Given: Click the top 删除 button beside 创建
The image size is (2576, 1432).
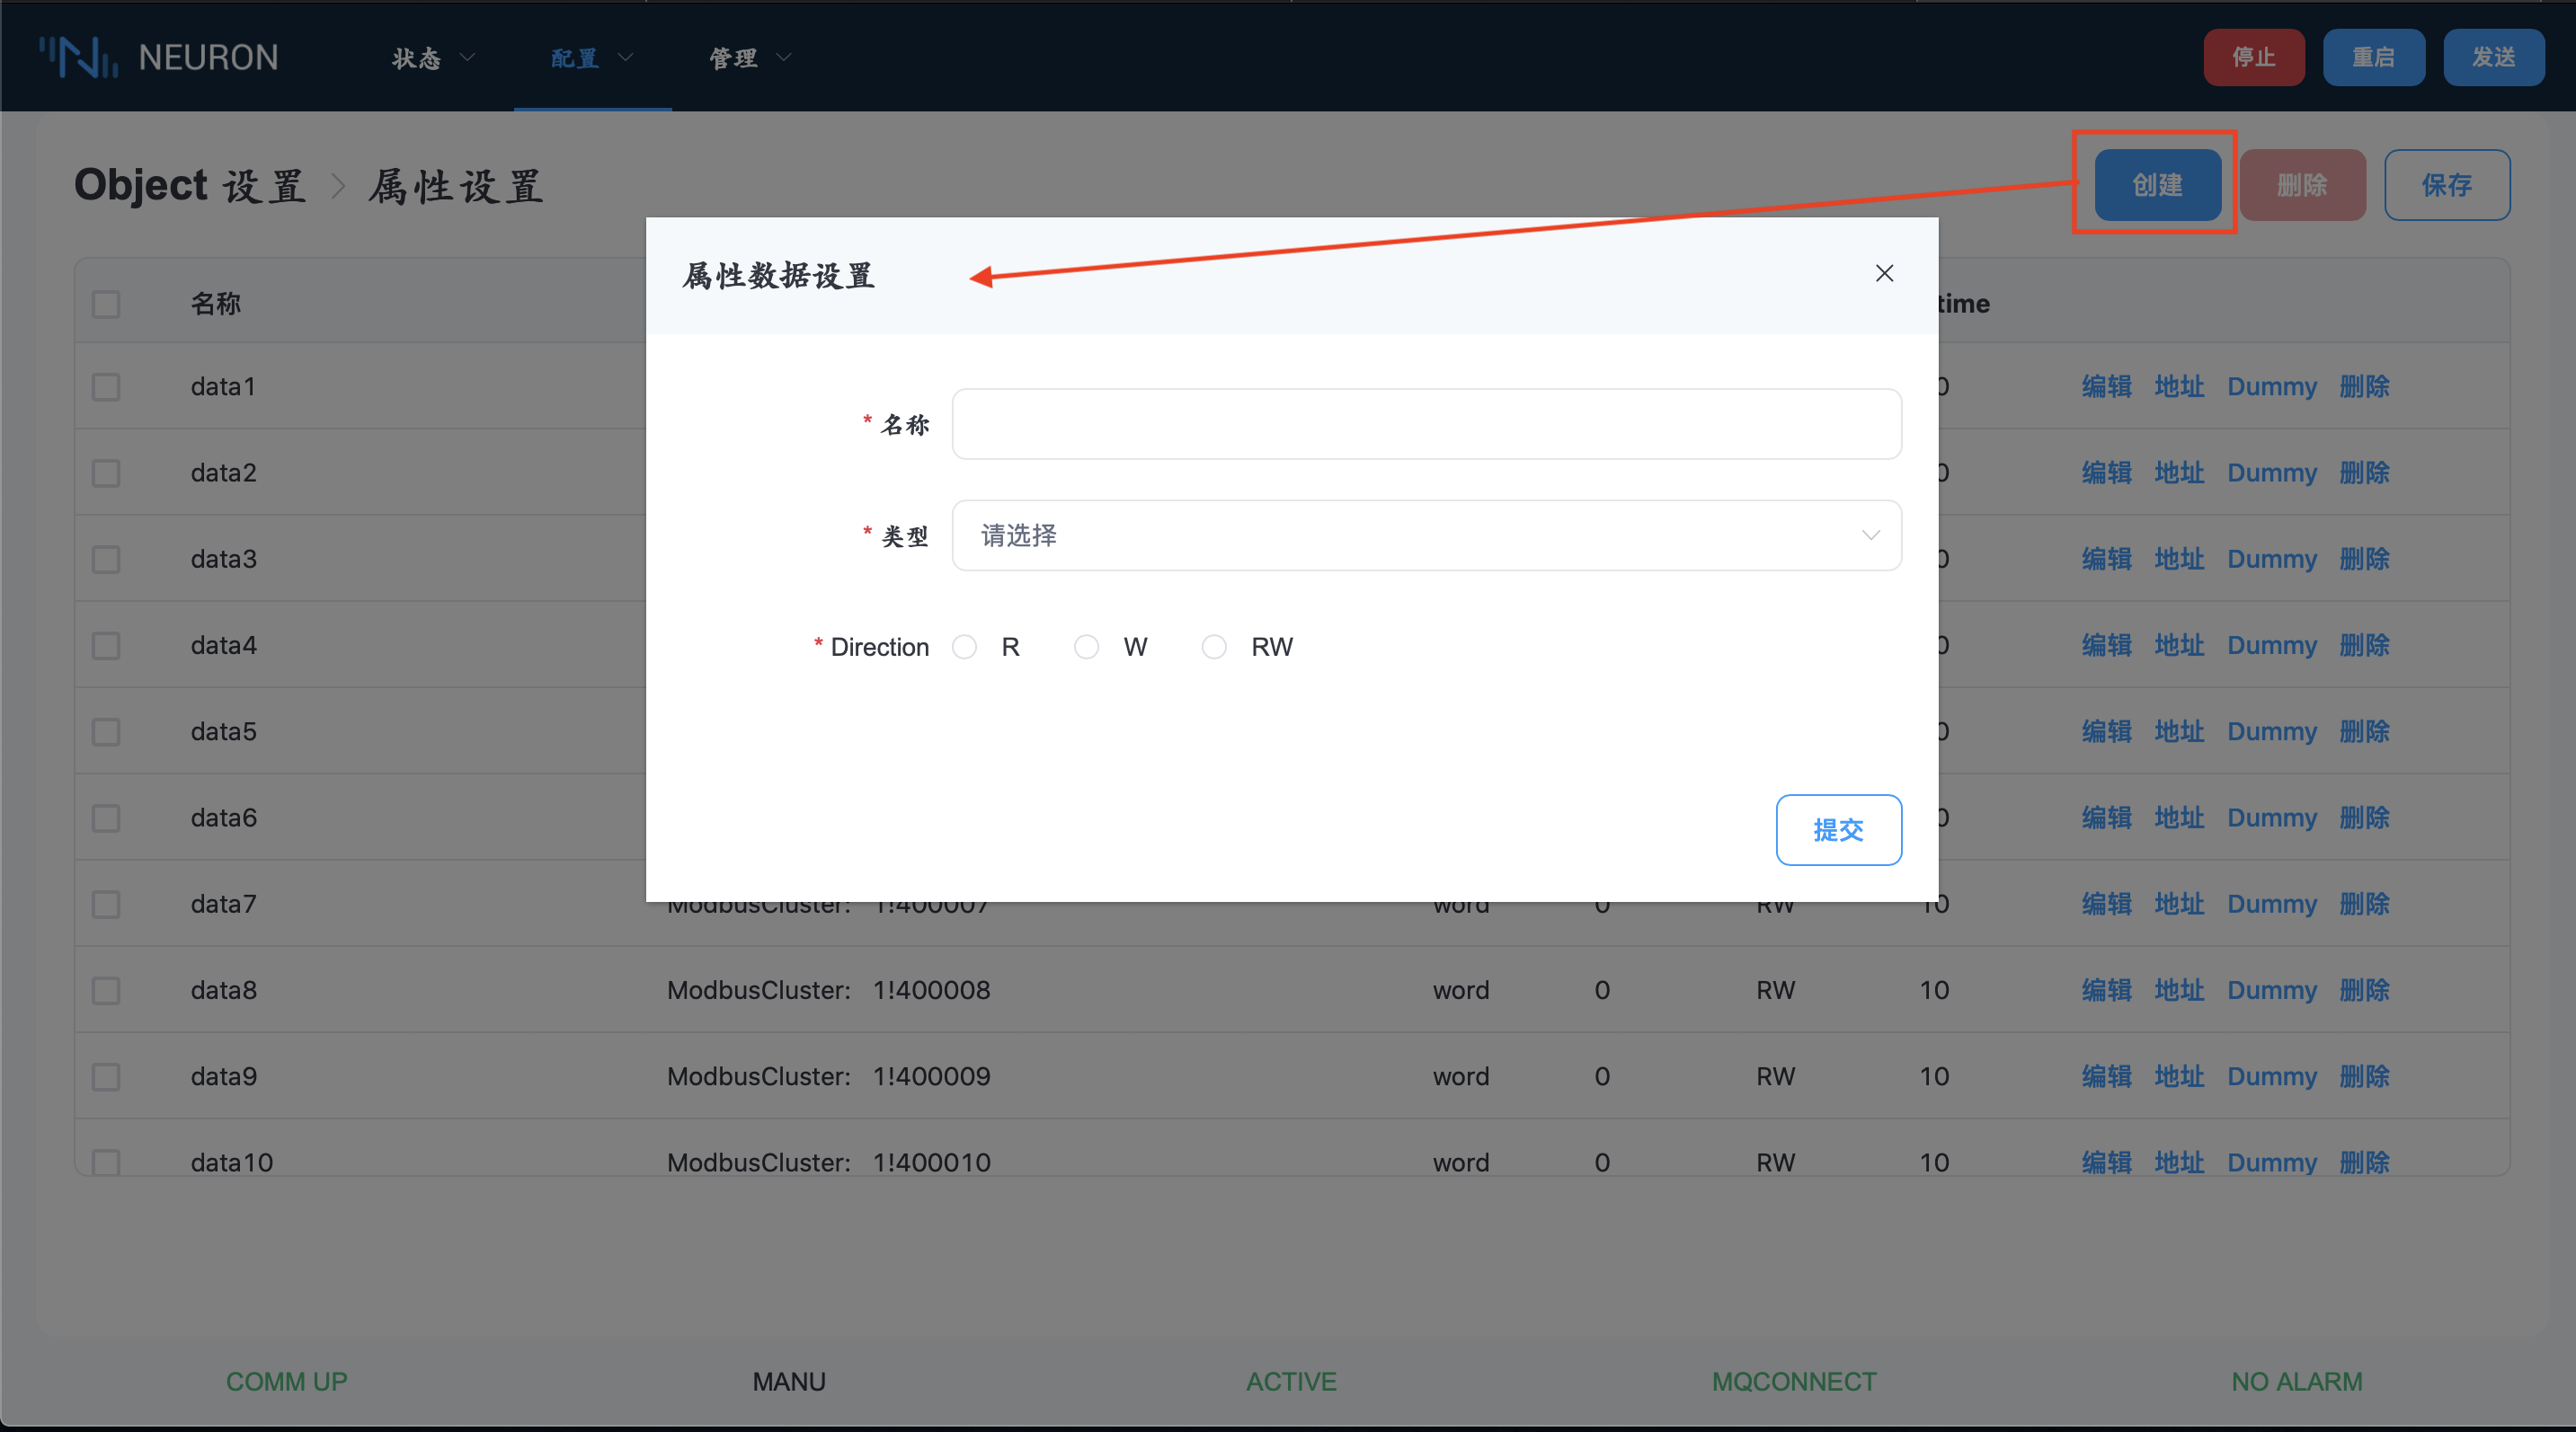Looking at the screenshot, I should (x=2302, y=185).
